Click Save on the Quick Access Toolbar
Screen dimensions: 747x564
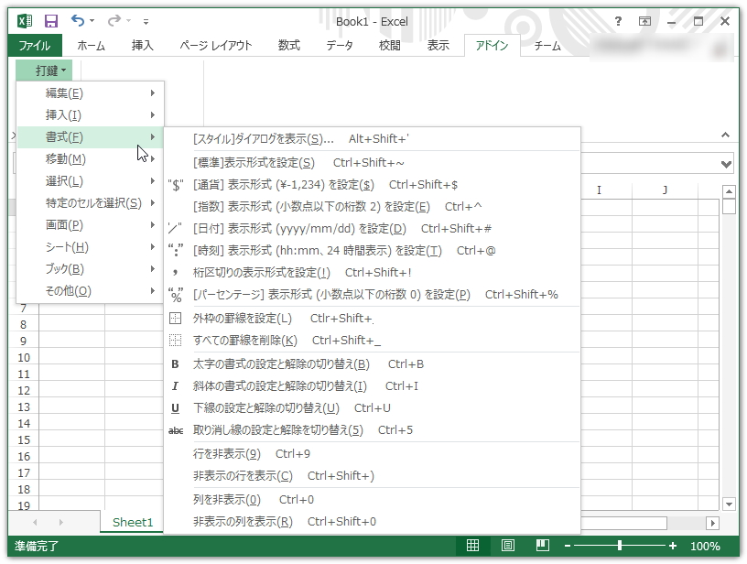[50, 21]
